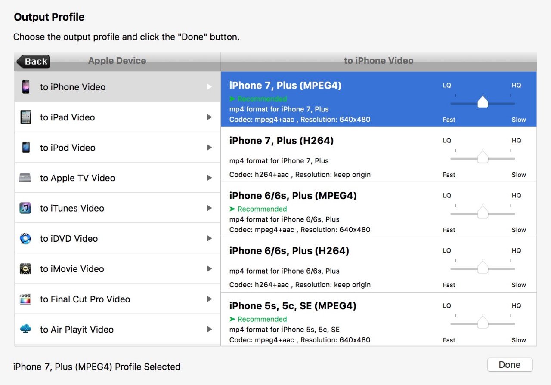Click the iPad device icon

tap(26, 117)
